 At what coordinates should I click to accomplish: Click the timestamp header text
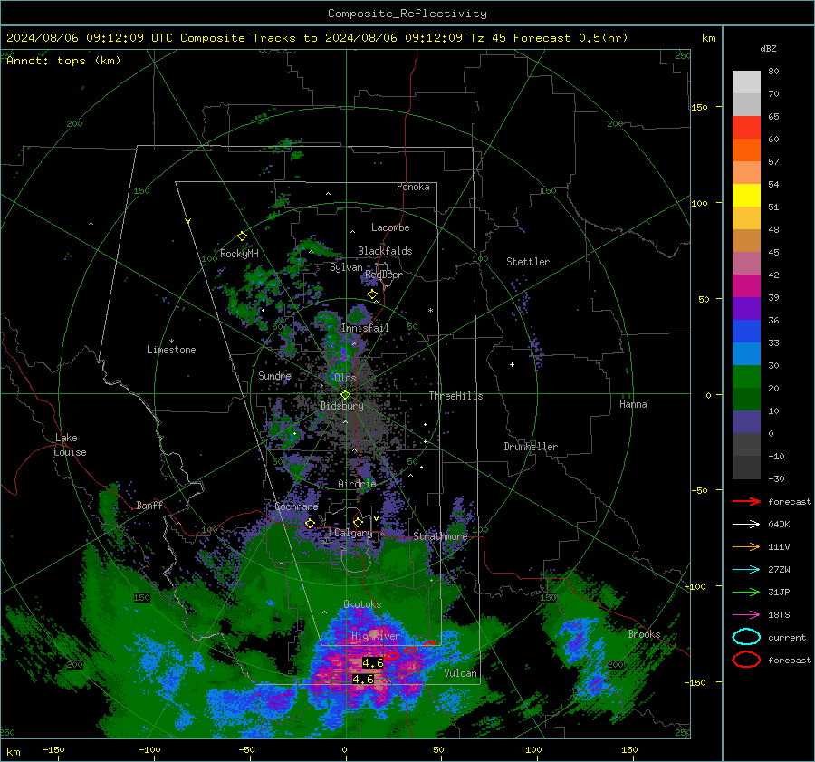point(317,38)
